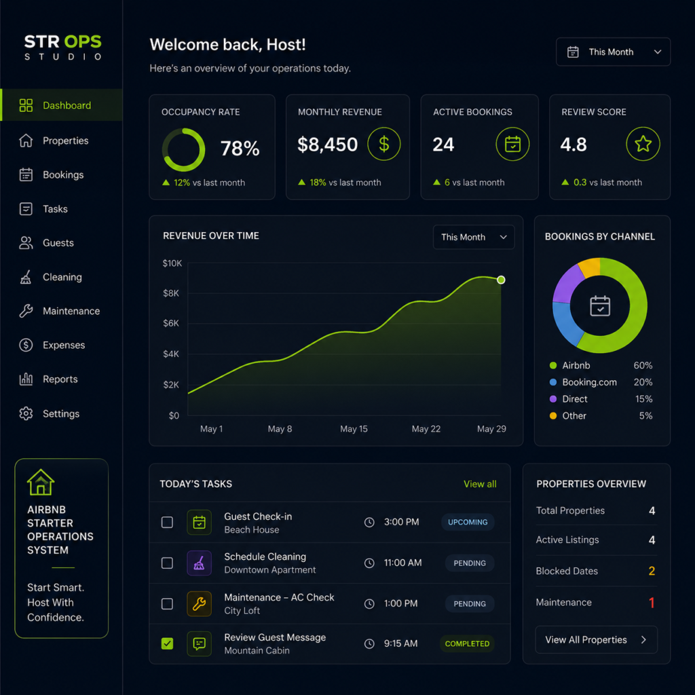Check the Guest Check-in task checkbox
The width and height of the screenshot is (695, 695).
[167, 522]
